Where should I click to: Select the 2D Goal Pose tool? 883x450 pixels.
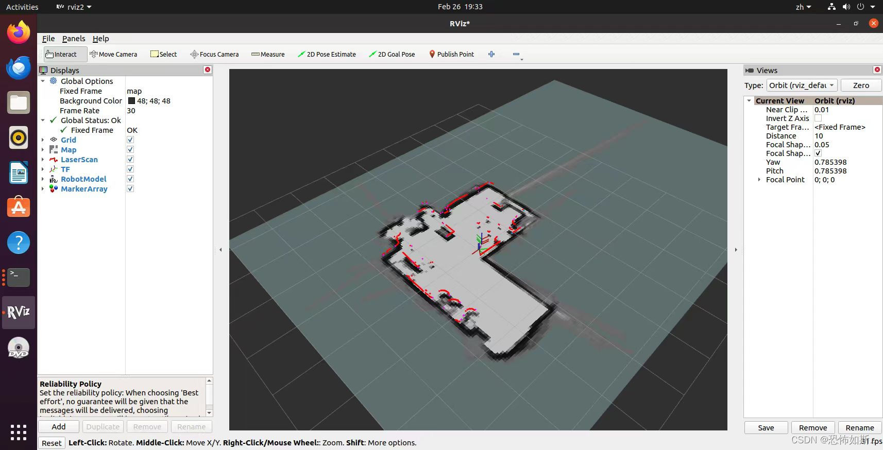392,54
